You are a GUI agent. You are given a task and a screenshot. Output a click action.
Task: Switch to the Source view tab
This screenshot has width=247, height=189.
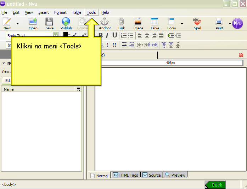pos(152,175)
